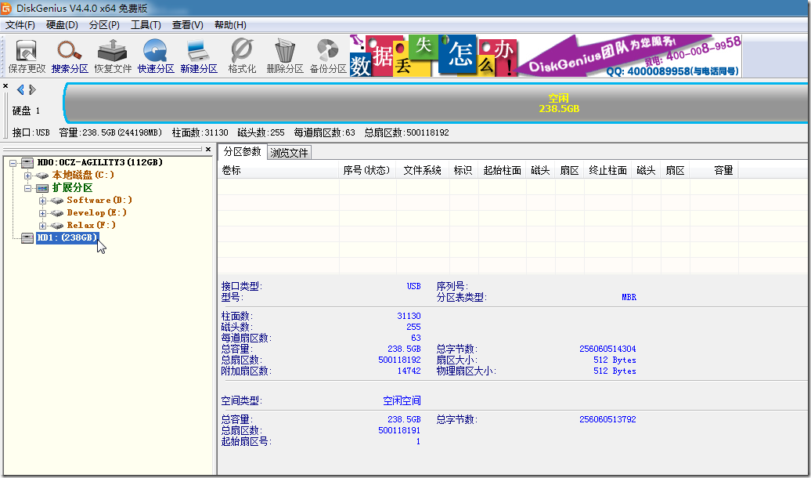Open the 查看(V) menu
811x478 pixels.
[x=188, y=25]
